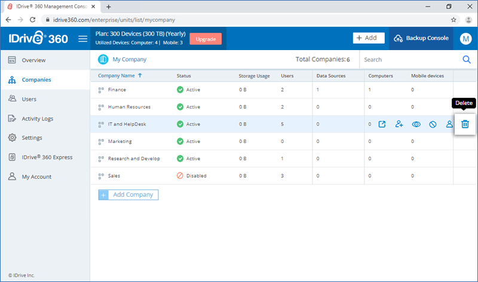Click the IDrive 360 logo
The height and width of the screenshot is (282, 478).
pos(38,38)
